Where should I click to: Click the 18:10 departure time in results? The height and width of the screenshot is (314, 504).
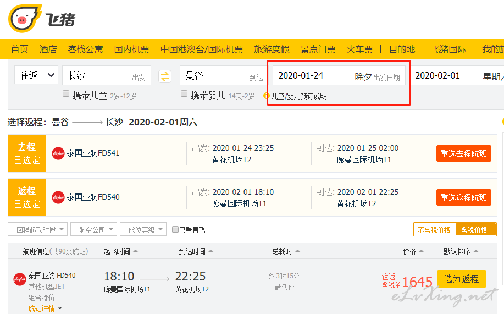click(x=119, y=277)
